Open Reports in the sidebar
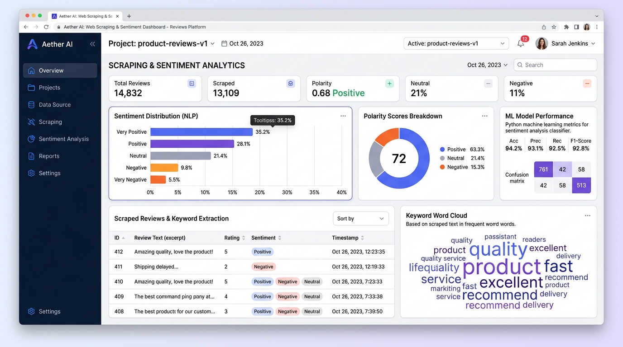The width and height of the screenshot is (623, 347). (60, 156)
